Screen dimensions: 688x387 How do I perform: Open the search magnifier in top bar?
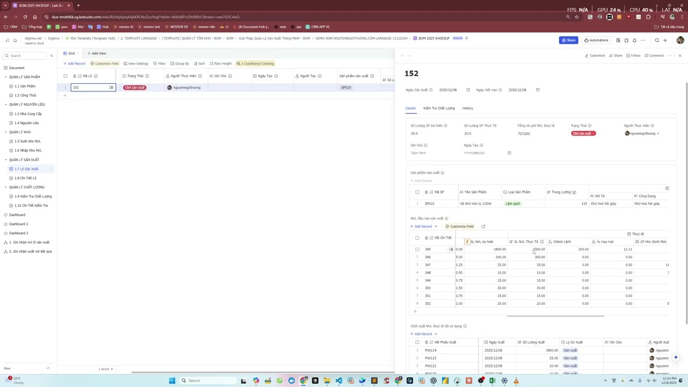point(657,40)
